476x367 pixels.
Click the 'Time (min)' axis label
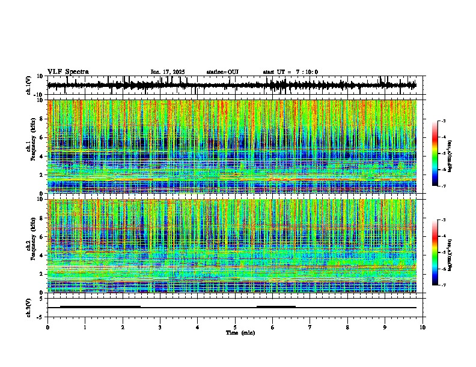pyautogui.click(x=240, y=333)
